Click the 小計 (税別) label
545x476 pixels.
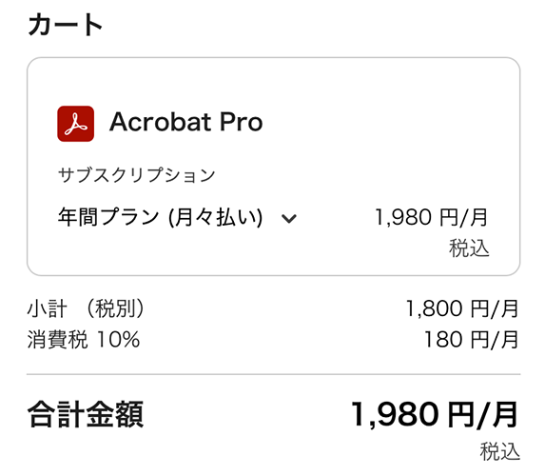click(x=86, y=308)
